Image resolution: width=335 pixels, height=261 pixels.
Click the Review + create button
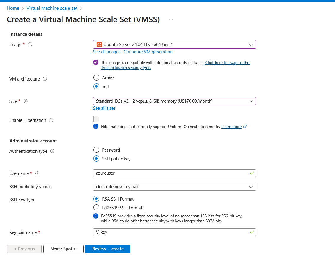tap(108, 249)
